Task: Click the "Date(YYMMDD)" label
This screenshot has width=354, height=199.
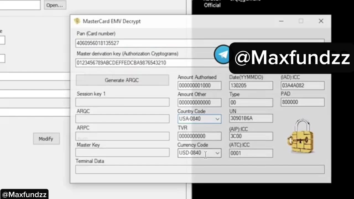Action: (246, 77)
